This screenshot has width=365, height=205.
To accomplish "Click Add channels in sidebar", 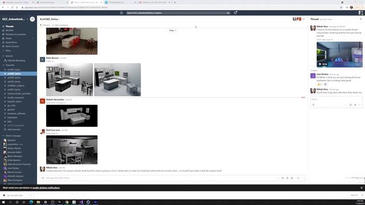I will point(14,129).
